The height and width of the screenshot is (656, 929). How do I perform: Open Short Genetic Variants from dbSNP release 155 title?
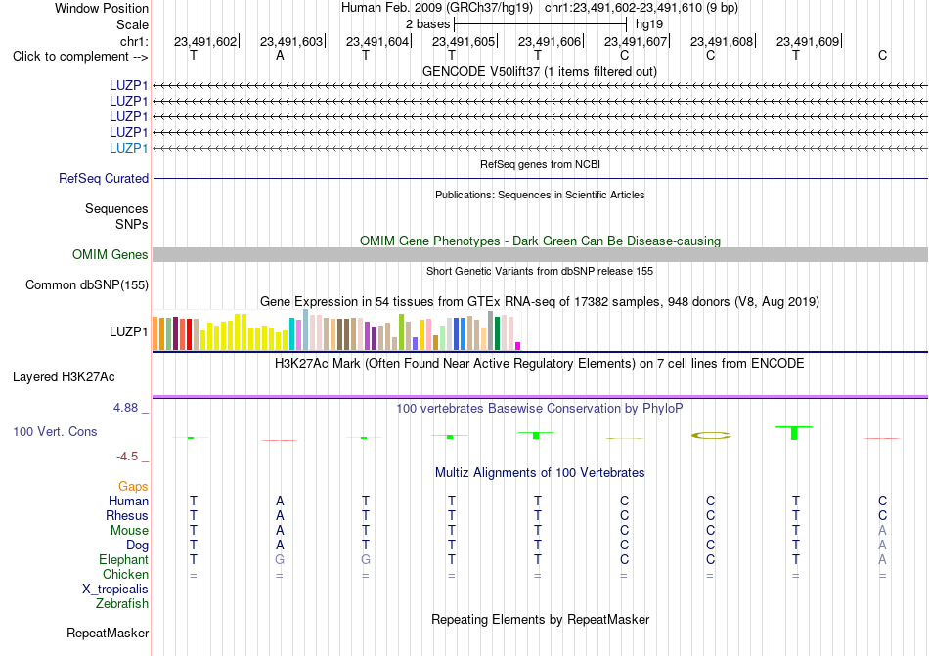pyautogui.click(x=540, y=271)
